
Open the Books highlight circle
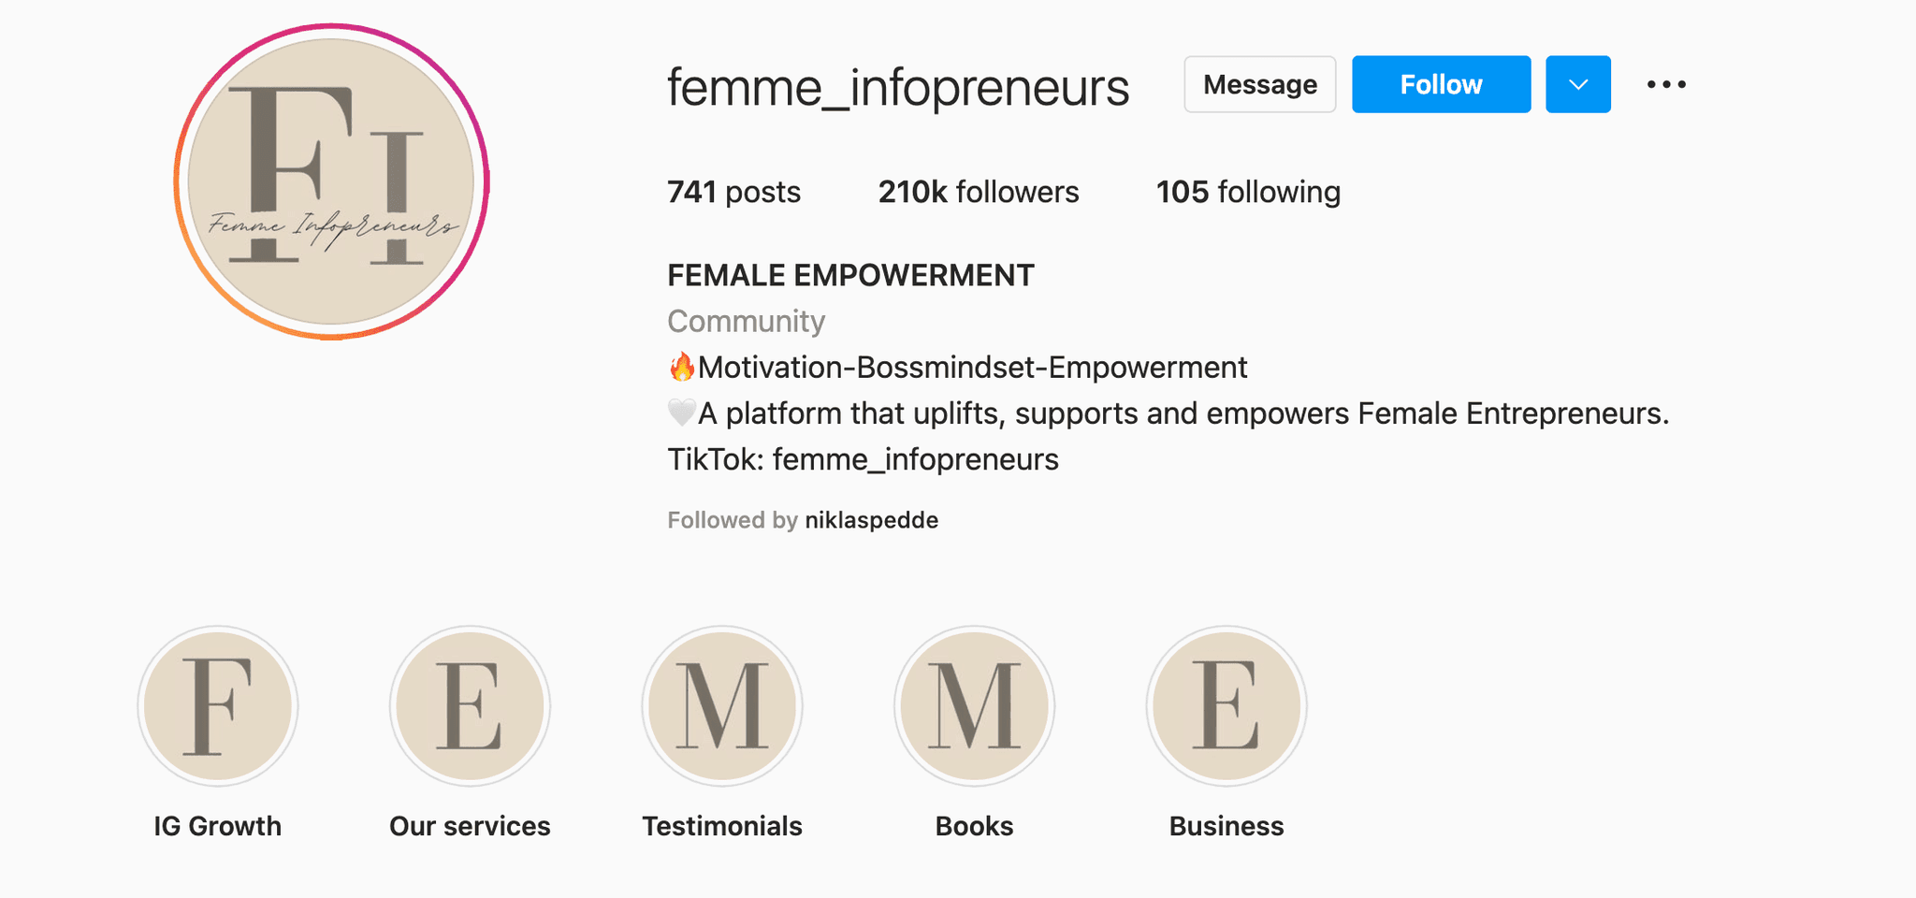point(974,706)
